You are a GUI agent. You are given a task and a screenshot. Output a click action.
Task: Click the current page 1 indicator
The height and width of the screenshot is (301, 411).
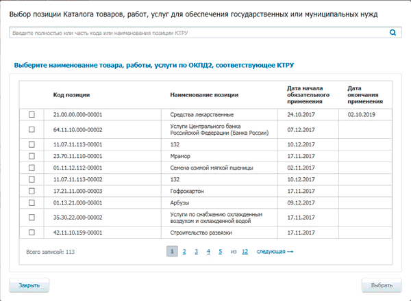[172, 252]
